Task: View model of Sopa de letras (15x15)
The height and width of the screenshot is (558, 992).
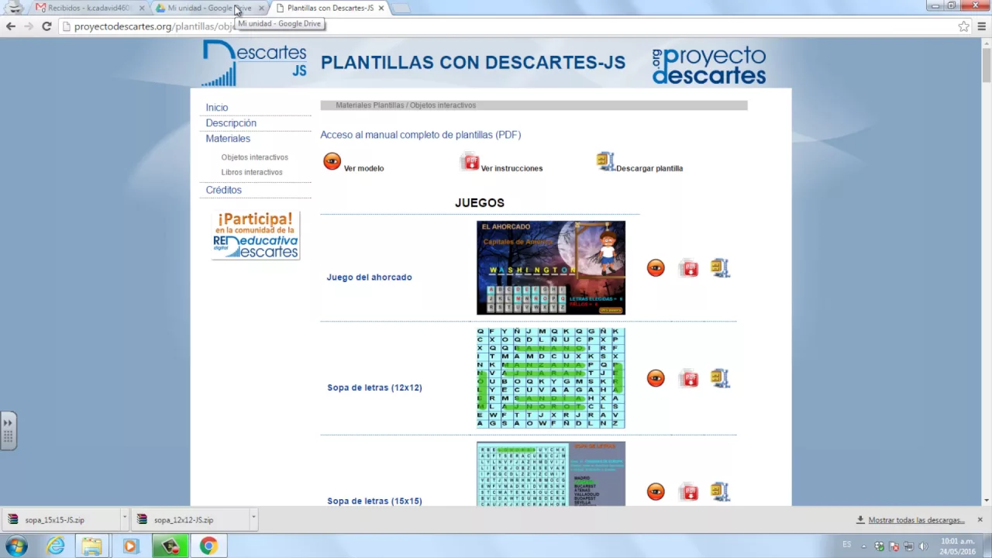Action: (656, 492)
